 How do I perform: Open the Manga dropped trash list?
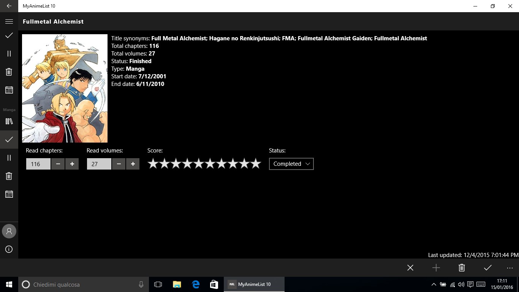[9, 176]
